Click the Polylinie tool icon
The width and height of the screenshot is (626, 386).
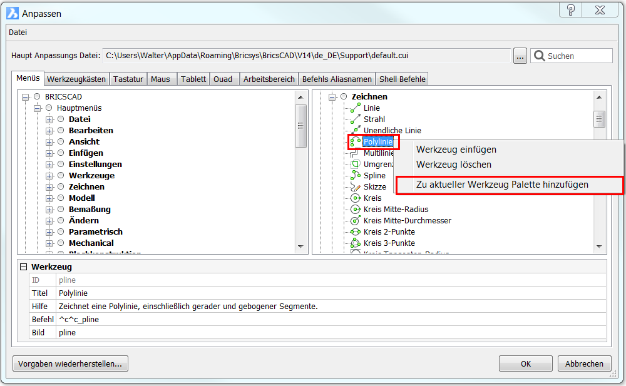pyautogui.click(x=356, y=142)
